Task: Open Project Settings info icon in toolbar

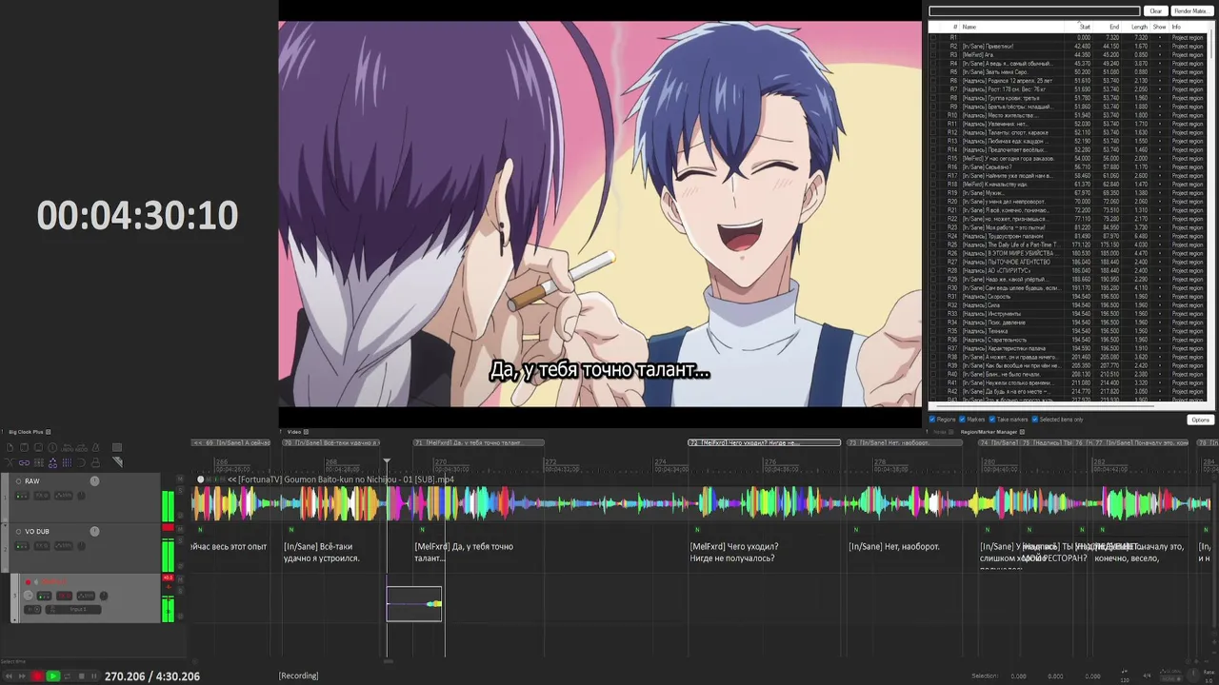Action: pyautogui.click(x=52, y=448)
